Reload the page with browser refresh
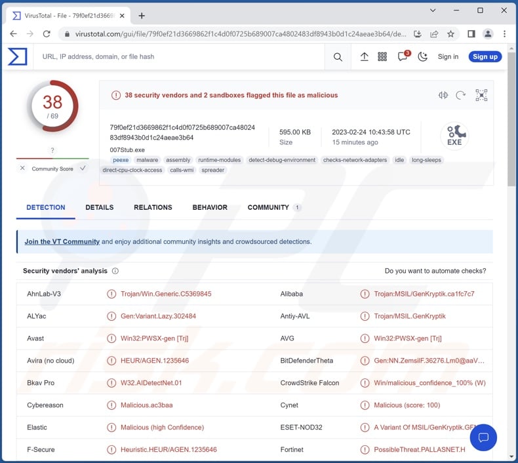 [47, 33]
